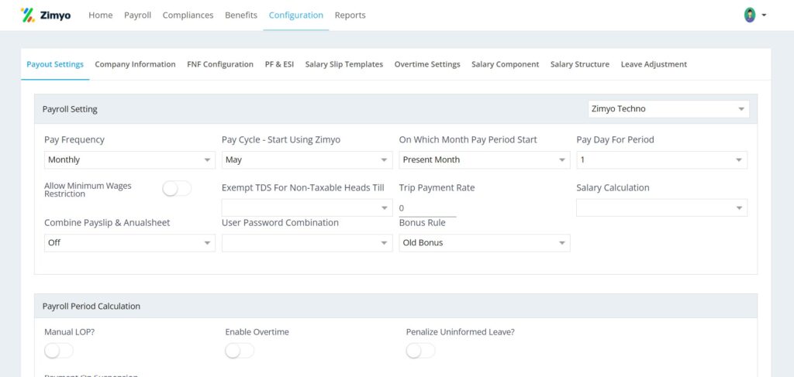Image resolution: width=794 pixels, height=377 pixels.
Task: Toggle Penalize Uninformed Leave switch
Action: point(420,351)
